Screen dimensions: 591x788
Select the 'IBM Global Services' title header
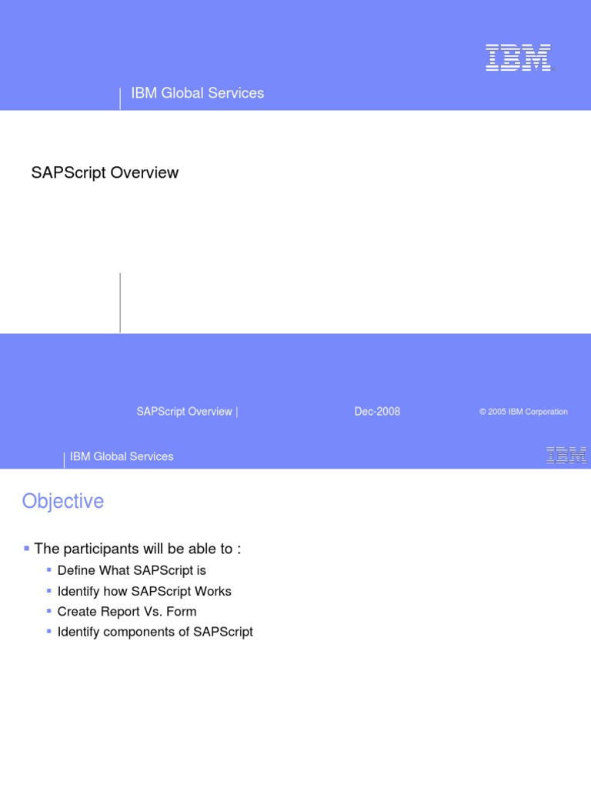(198, 93)
